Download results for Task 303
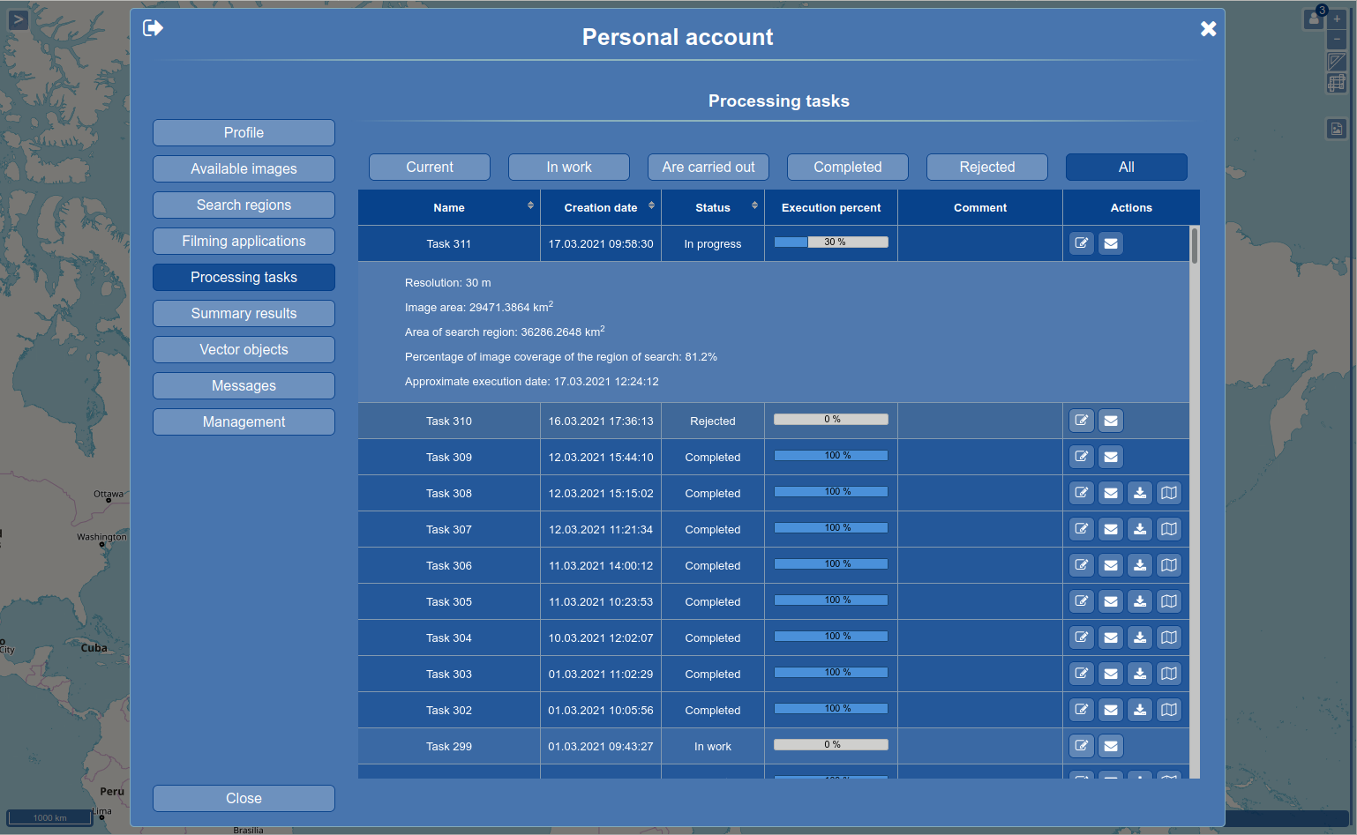 (x=1140, y=674)
